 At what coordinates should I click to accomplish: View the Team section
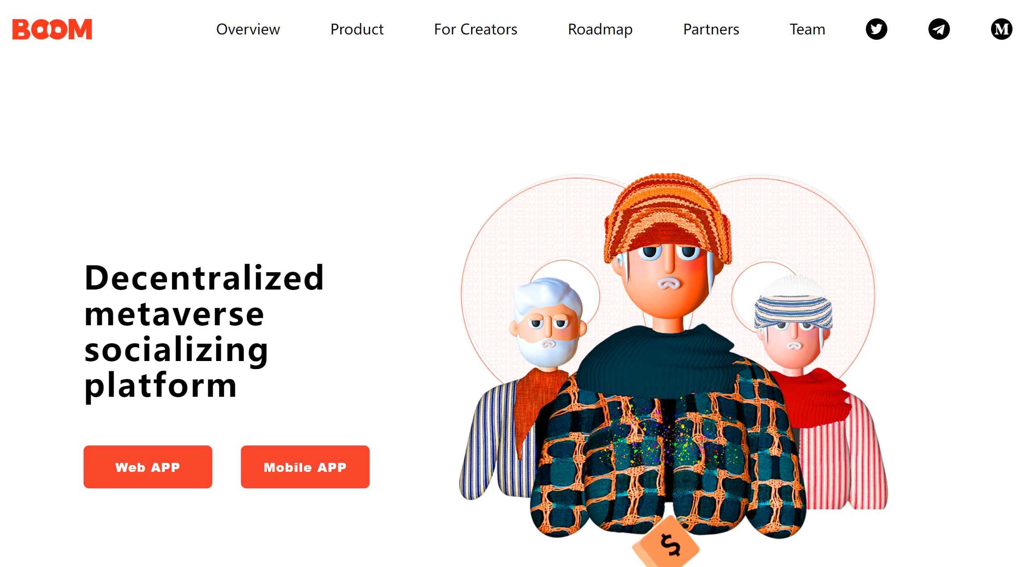[807, 29]
